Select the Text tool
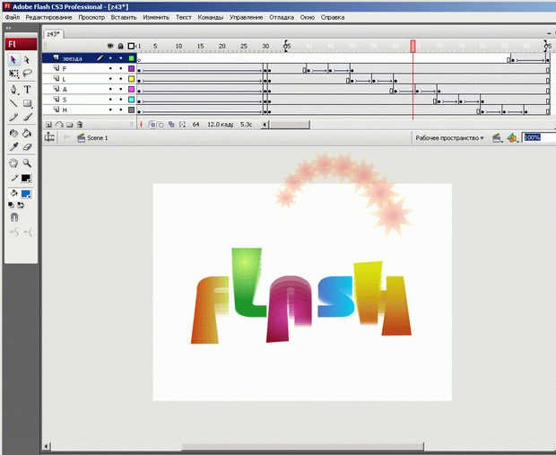This screenshot has height=455, width=556. pos(27,90)
